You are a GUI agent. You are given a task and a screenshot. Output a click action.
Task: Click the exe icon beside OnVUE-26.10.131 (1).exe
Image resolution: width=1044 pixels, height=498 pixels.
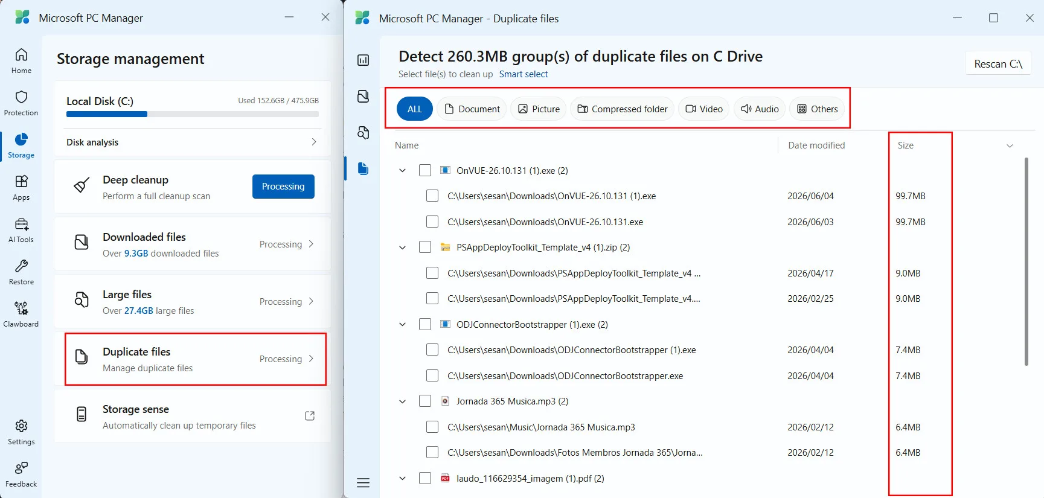pyautogui.click(x=445, y=170)
